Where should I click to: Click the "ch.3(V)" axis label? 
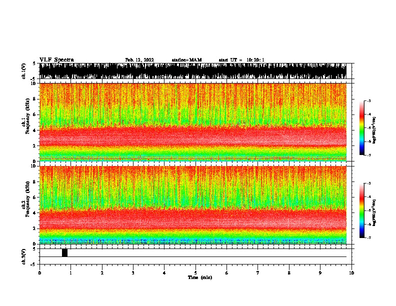coord(23,256)
